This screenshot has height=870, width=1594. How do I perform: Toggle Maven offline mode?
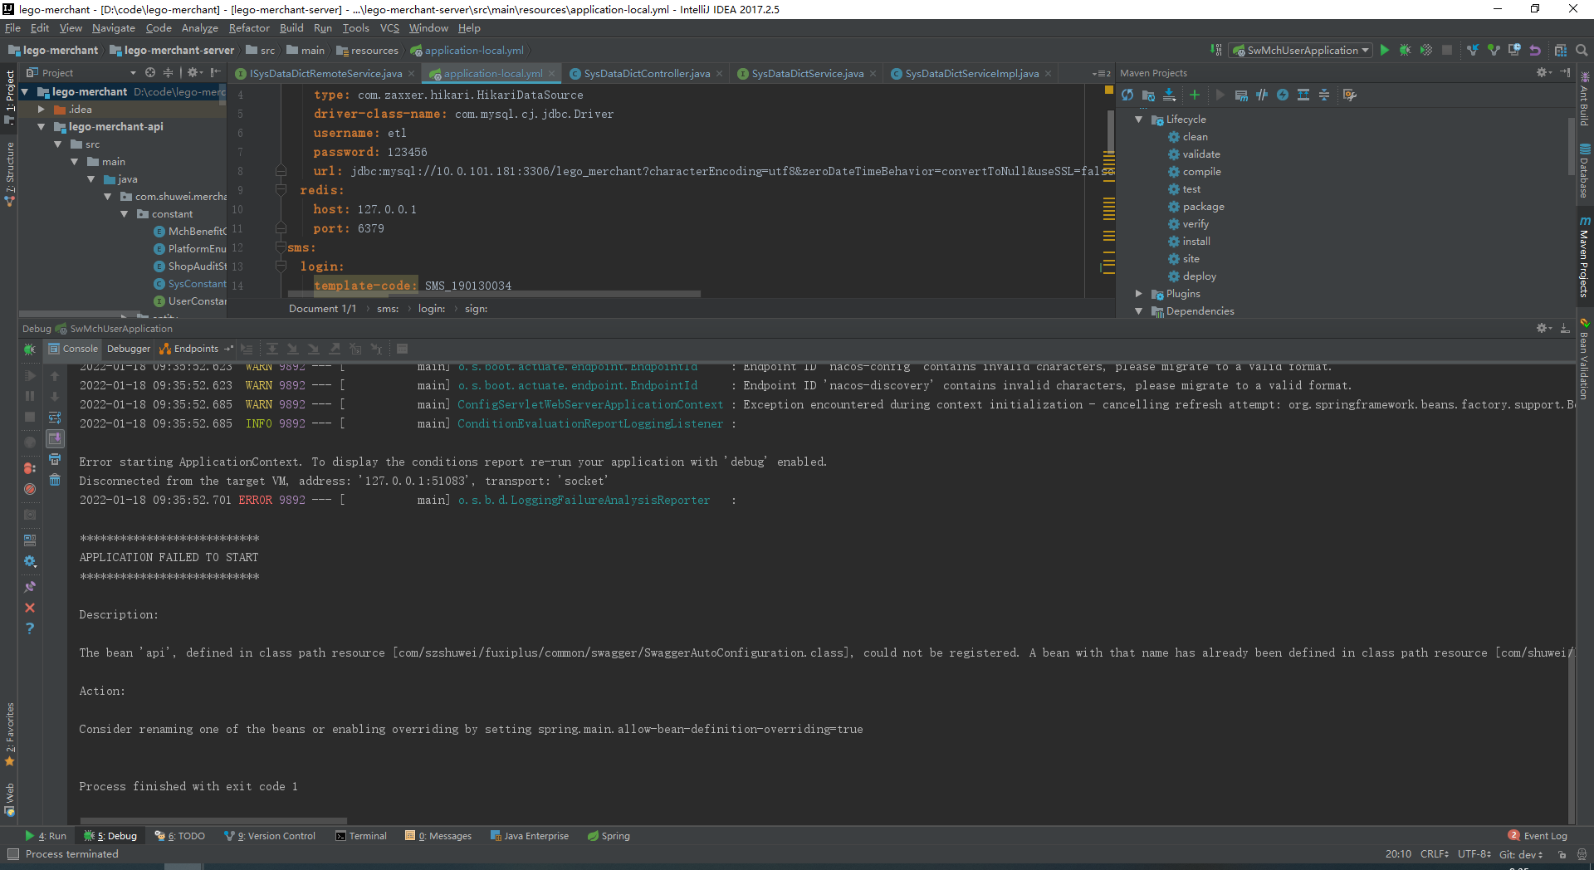[x=1262, y=95]
